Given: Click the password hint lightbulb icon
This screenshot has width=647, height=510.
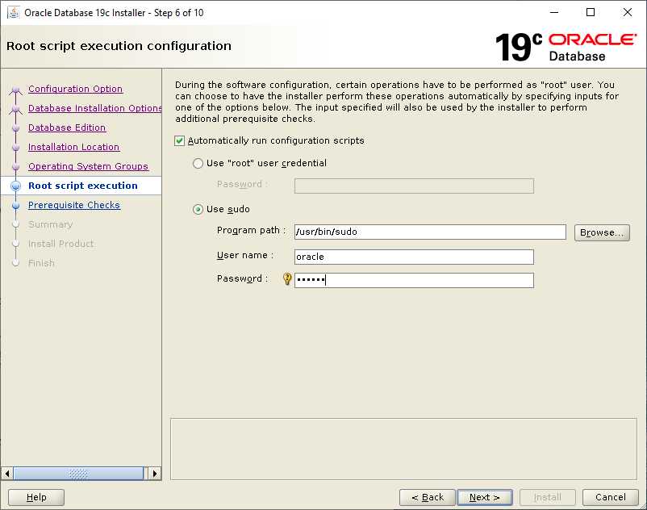Looking at the screenshot, I should (x=287, y=279).
